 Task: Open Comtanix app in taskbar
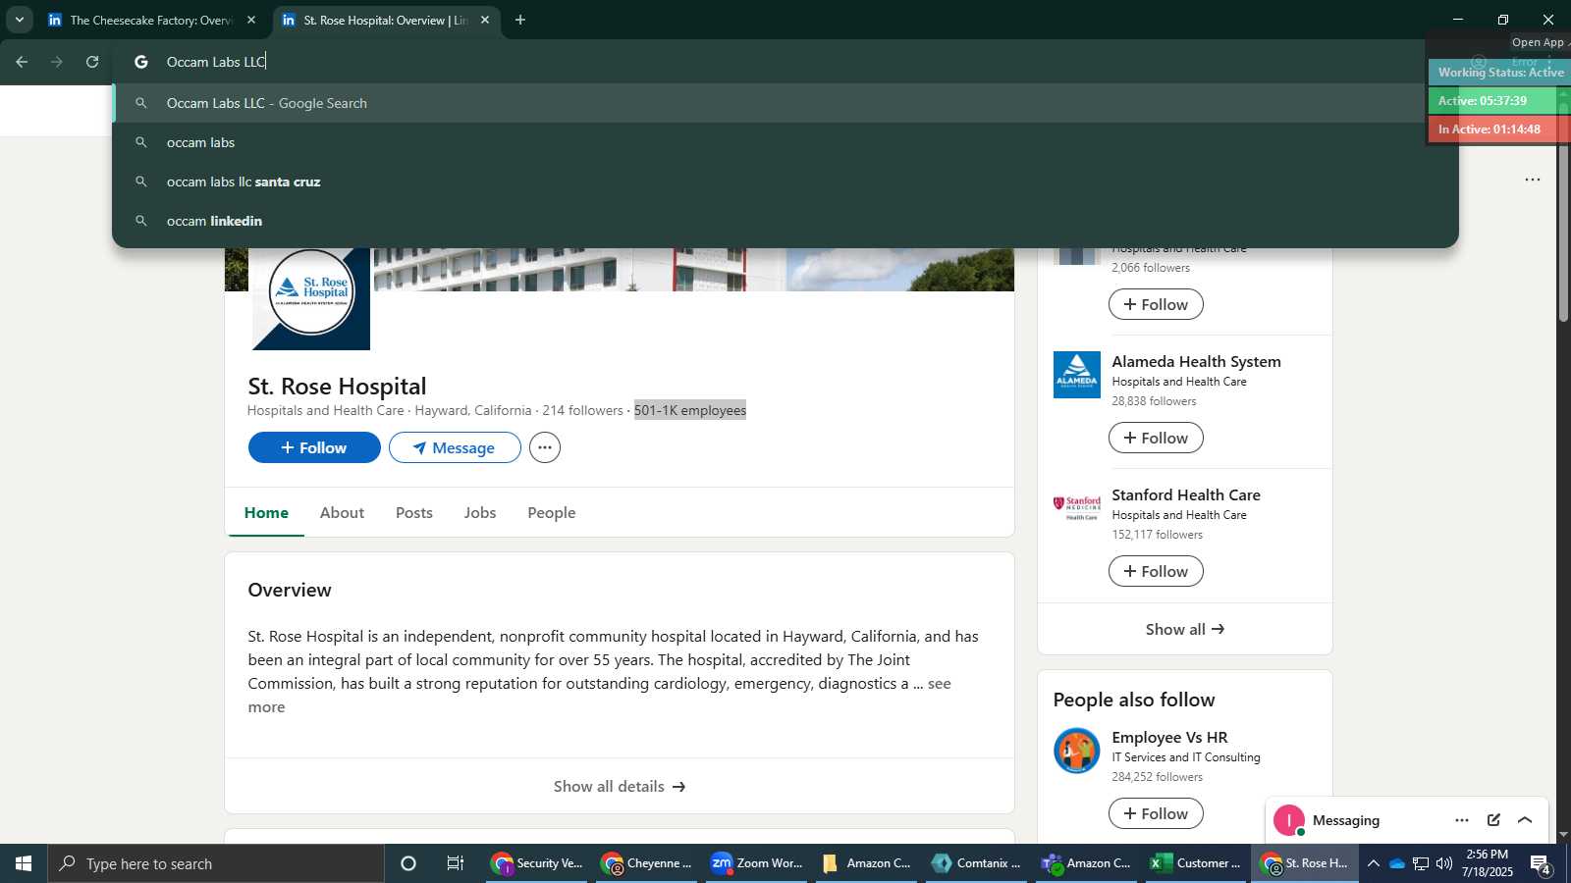pos(978,863)
